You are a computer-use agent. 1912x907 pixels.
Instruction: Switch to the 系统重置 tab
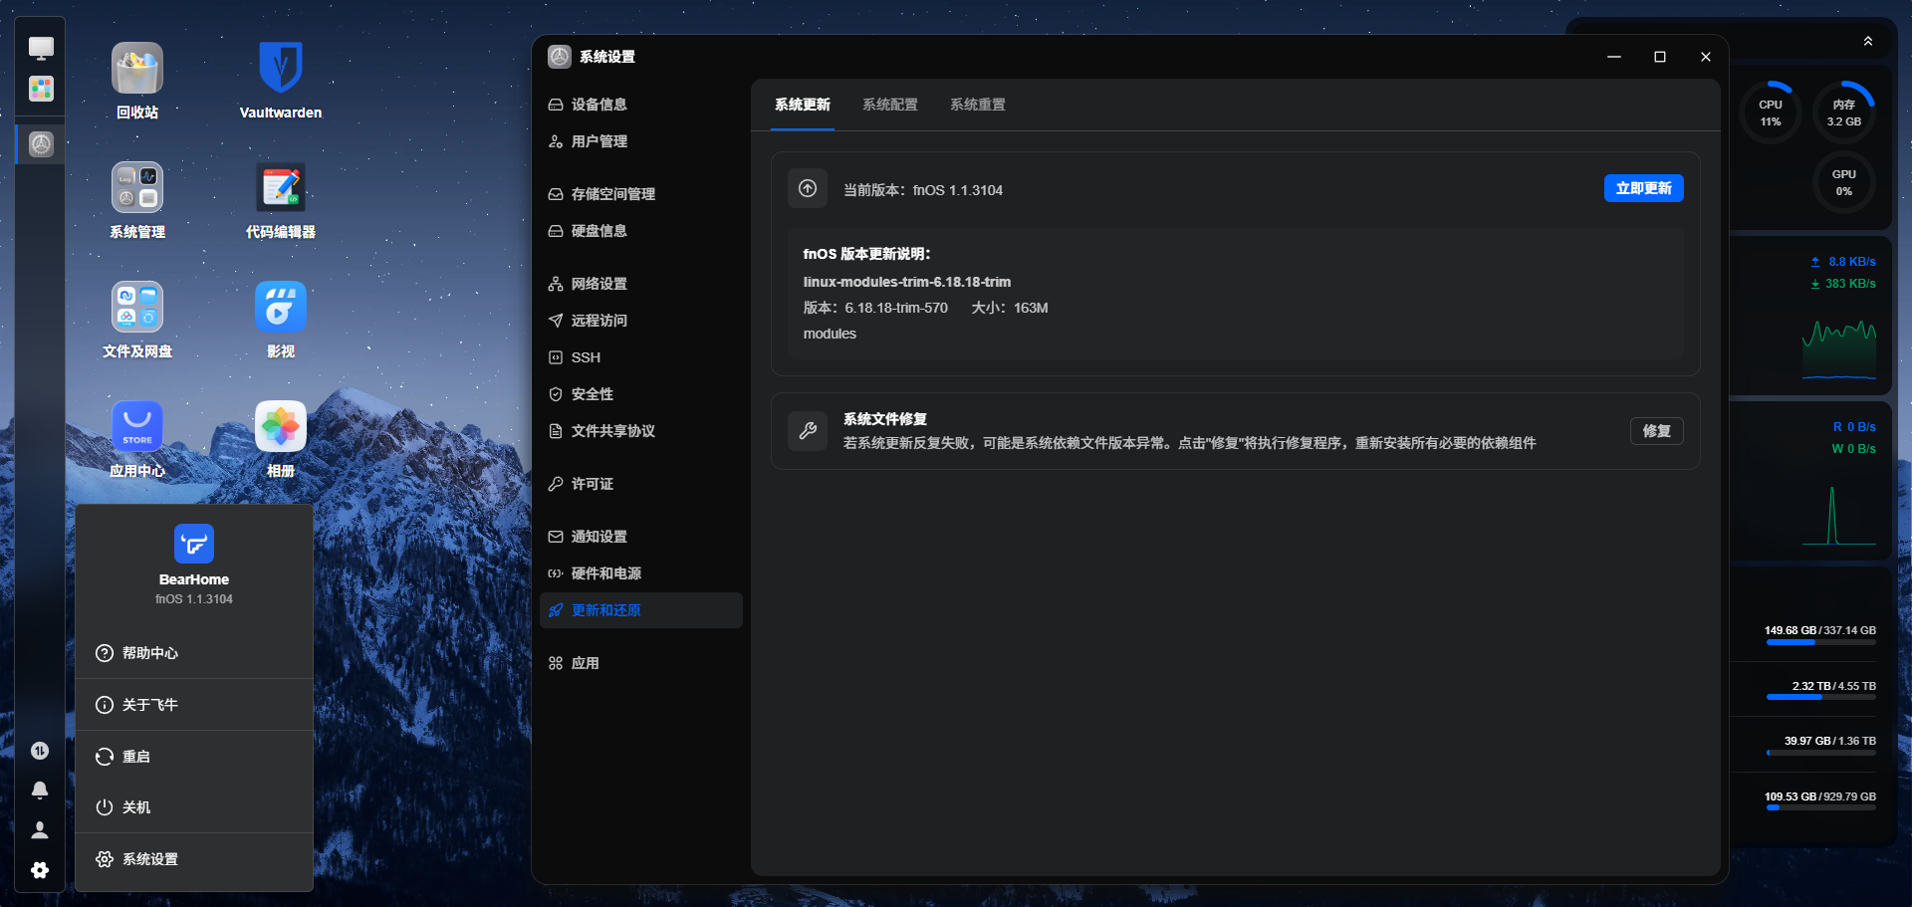coord(978,105)
